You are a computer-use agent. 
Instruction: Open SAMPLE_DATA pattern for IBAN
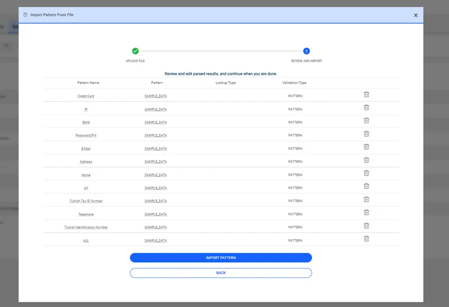(x=155, y=122)
